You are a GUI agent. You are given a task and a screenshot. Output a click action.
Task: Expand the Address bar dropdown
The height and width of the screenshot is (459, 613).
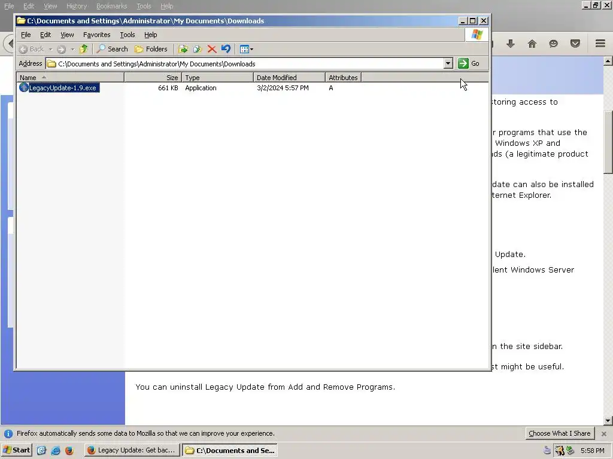pyautogui.click(x=448, y=63)
